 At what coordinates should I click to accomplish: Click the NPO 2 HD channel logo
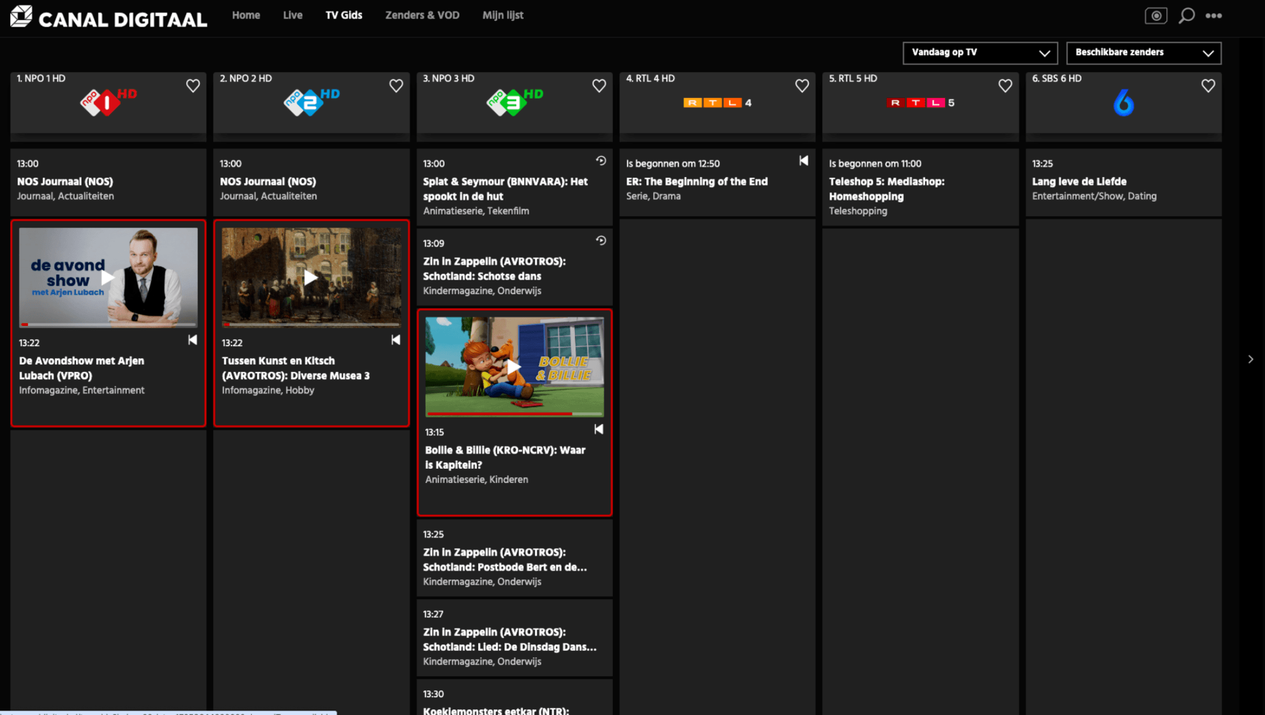(311, 102)
